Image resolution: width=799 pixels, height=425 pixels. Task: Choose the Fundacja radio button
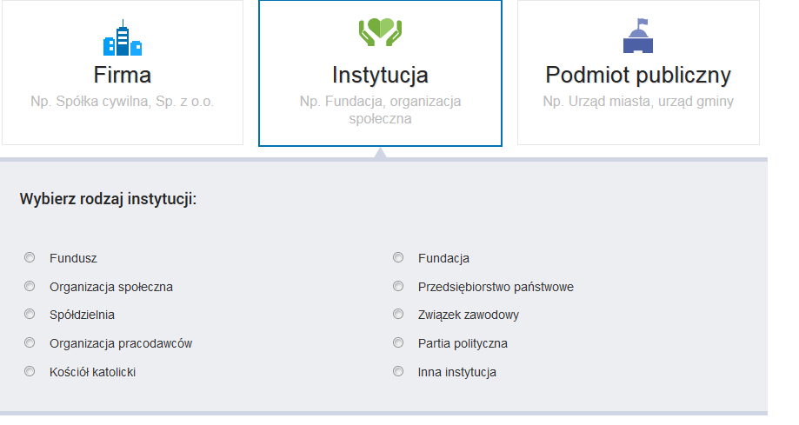point(398,258)
